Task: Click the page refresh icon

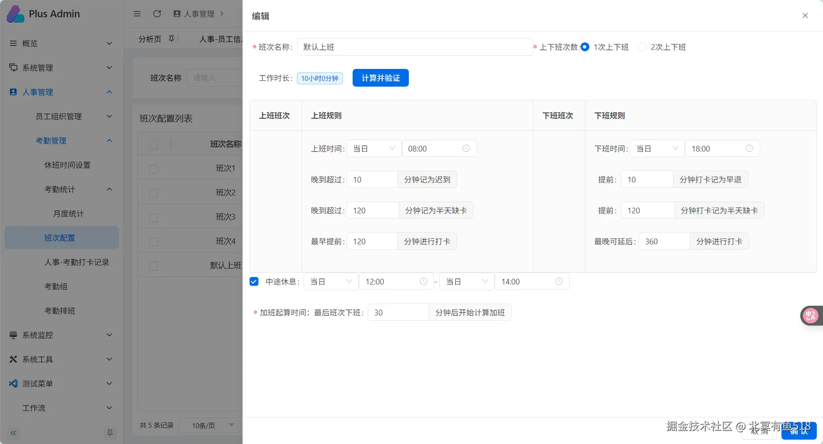Action: pos(157,14)
